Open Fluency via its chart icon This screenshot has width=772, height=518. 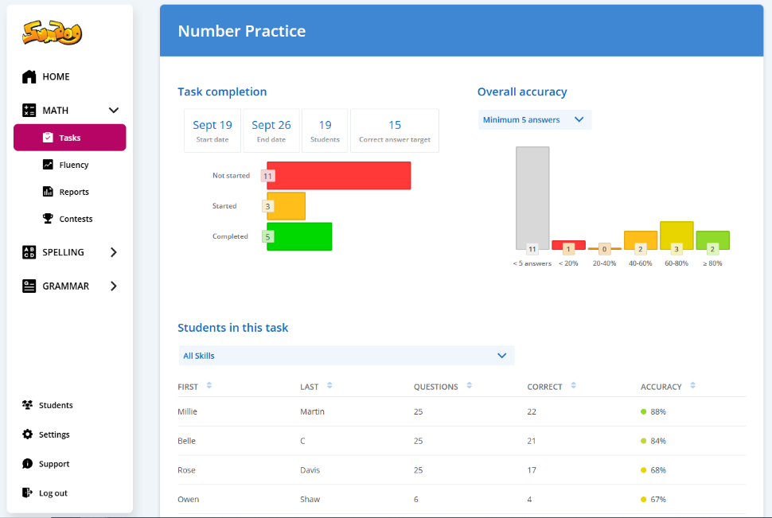[x=48, y=165]
